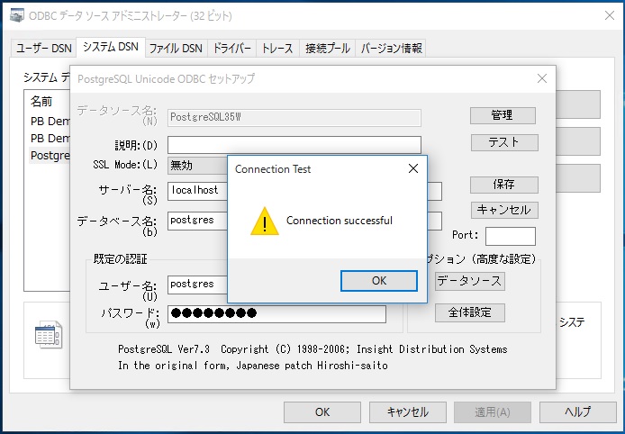Close the ODBC administrator window

pos(609,15)
